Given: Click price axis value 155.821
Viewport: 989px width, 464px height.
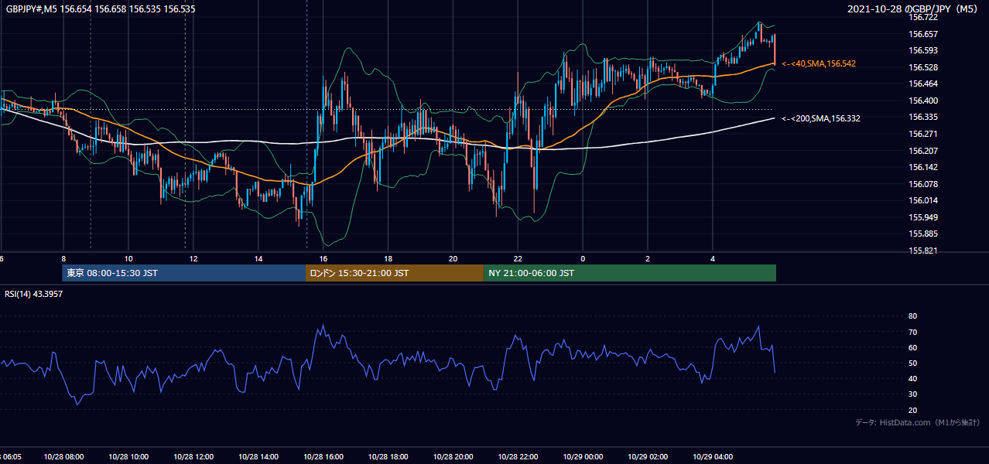Looking at the screenshot, I should pos(923,251).
